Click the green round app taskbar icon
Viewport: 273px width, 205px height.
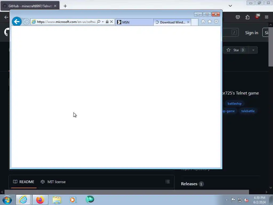click(x=90, y=199)
